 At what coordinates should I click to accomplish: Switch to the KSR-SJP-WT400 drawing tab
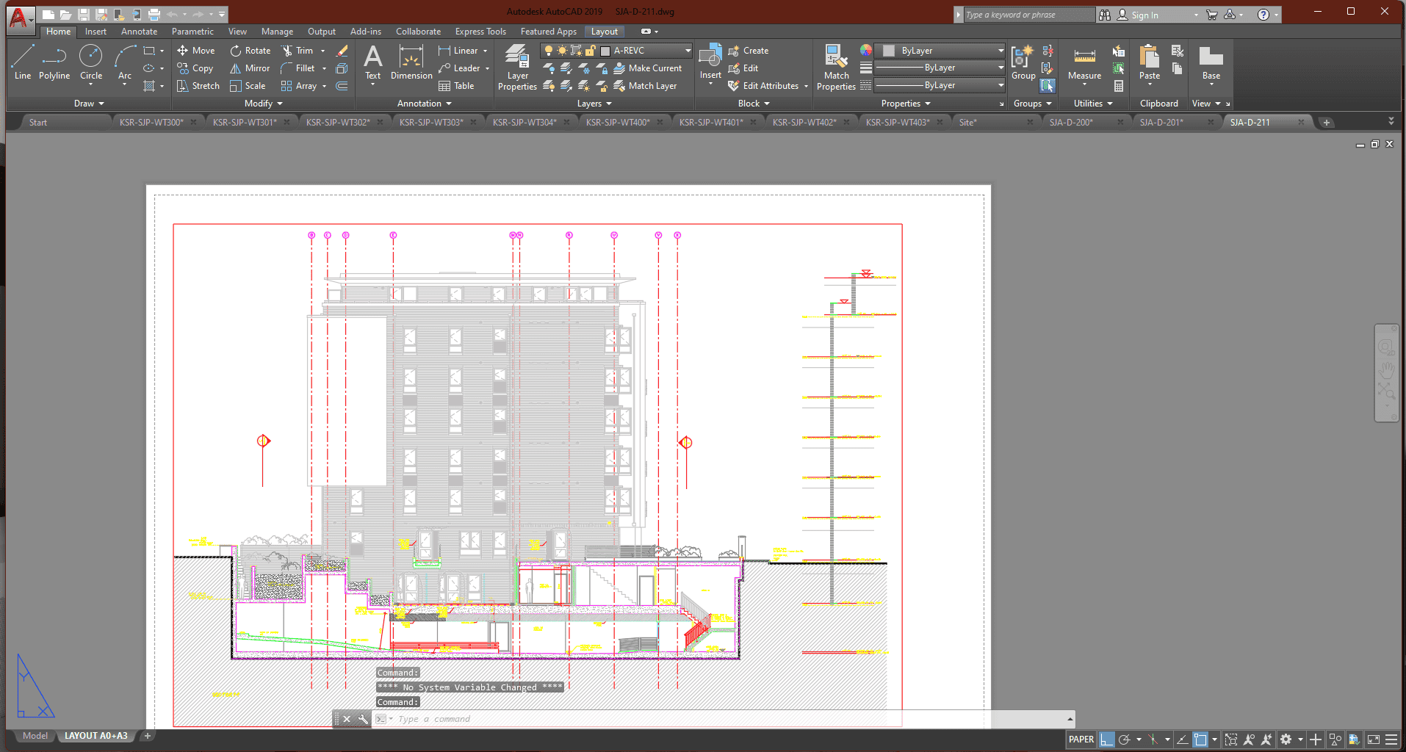(618, 123)
